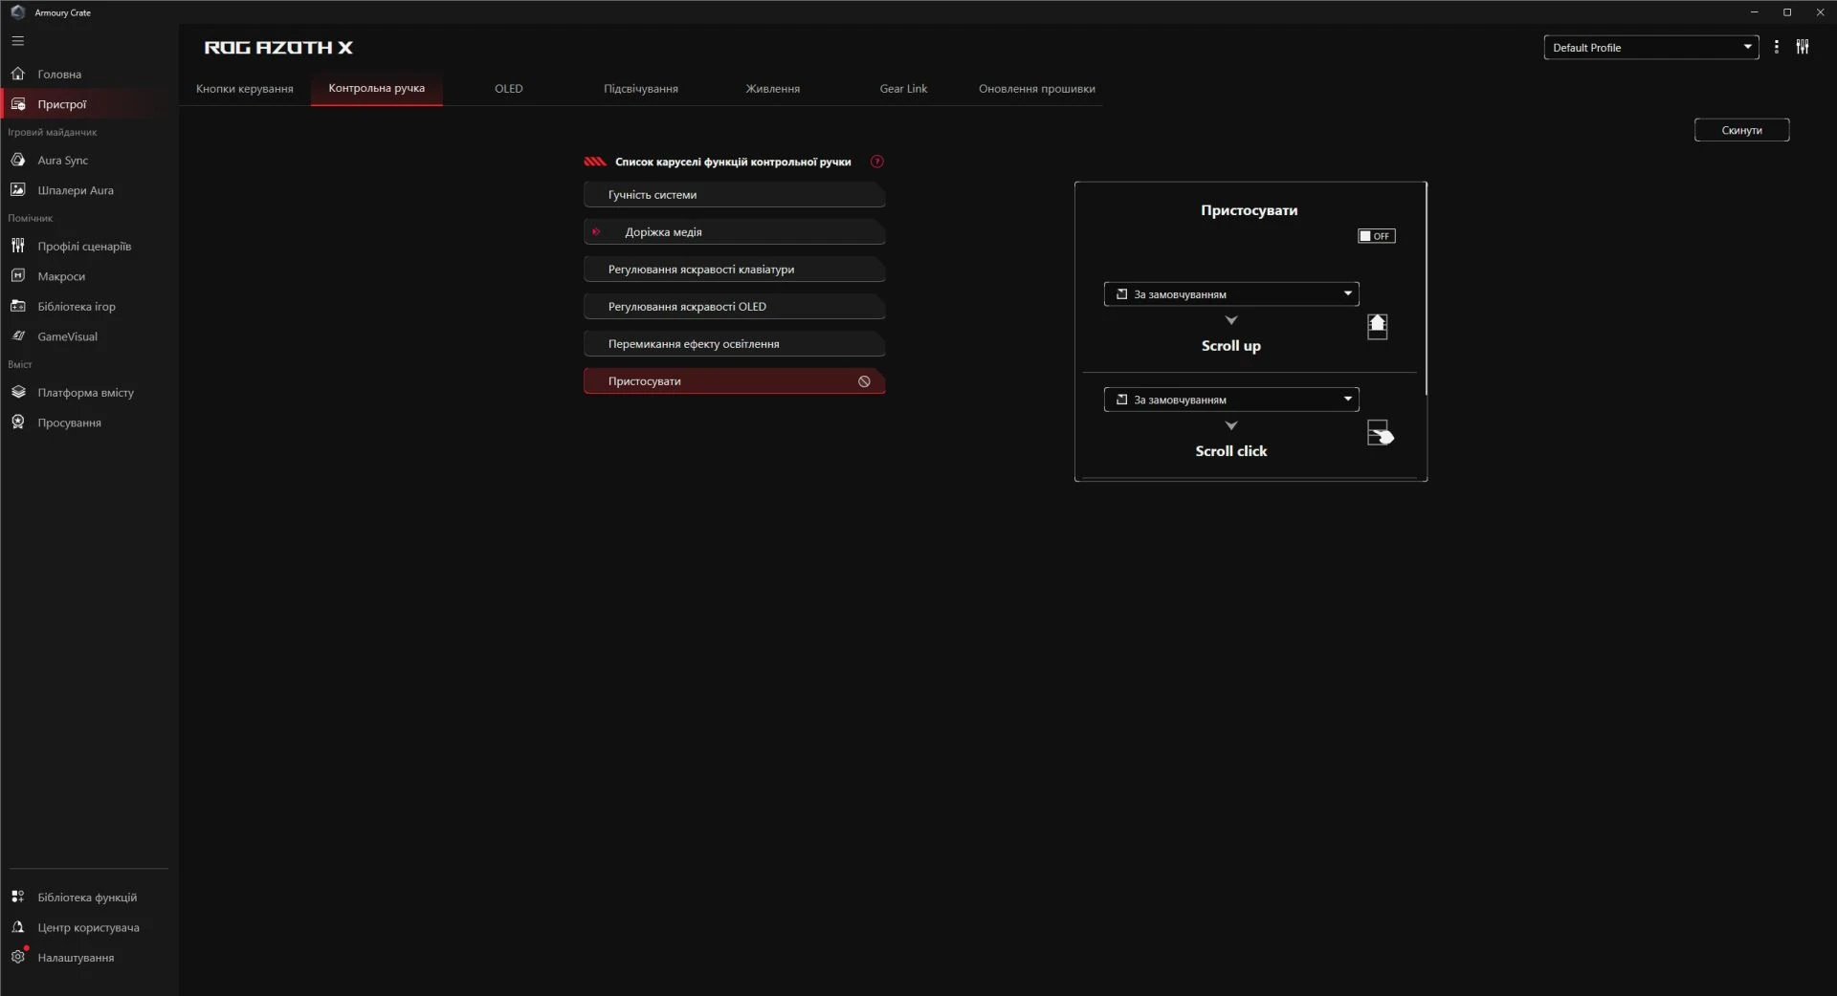Click the disable icon on Пристосувати row
1837x996 pixels.
coord(864,381)
